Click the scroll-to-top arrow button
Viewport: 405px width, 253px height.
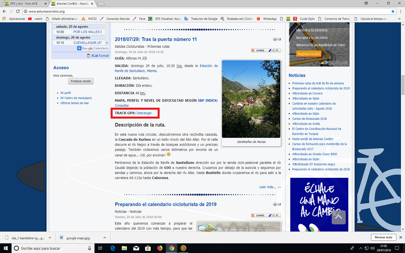[x=339, y=217]
